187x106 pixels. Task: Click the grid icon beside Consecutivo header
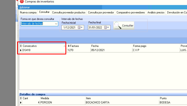coord(21,46)
